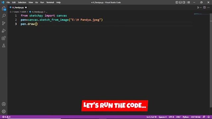Open the Testing flask view
Viewport: 212px width, 119px height.
coord(4,46)
